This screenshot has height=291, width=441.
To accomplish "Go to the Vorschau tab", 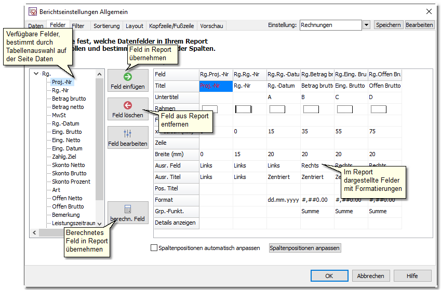I will click(211, 25).
